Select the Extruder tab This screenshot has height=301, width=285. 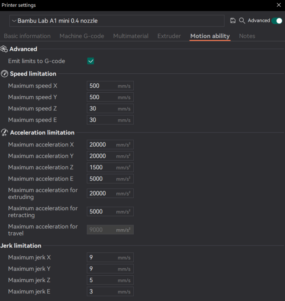[169, 36]
